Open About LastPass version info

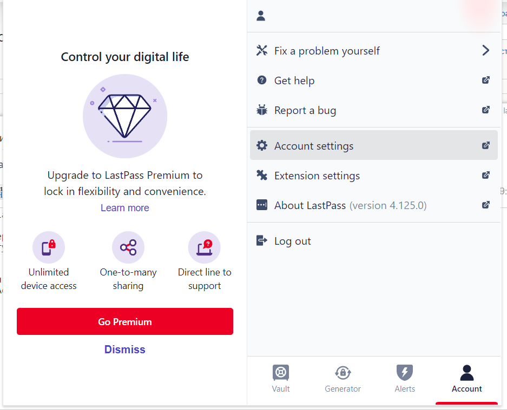tap(350, 205)
